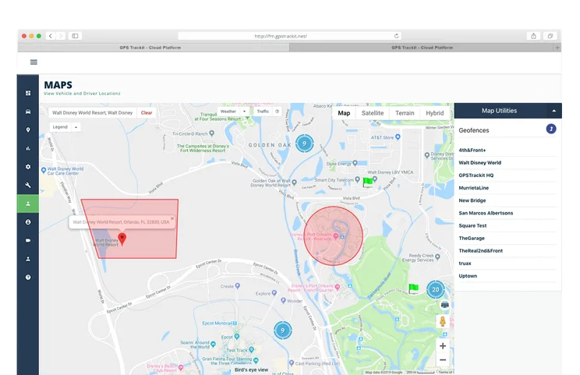Viewport: 580px width, 375px height.
Task: Open the vehicles car icon in sidebar
Action: tap(28, 111)
